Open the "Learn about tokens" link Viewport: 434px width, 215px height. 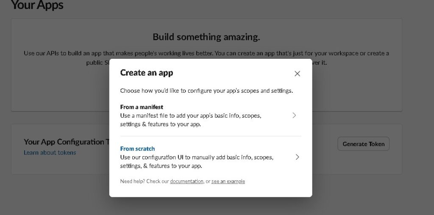[x=50, y=152]
